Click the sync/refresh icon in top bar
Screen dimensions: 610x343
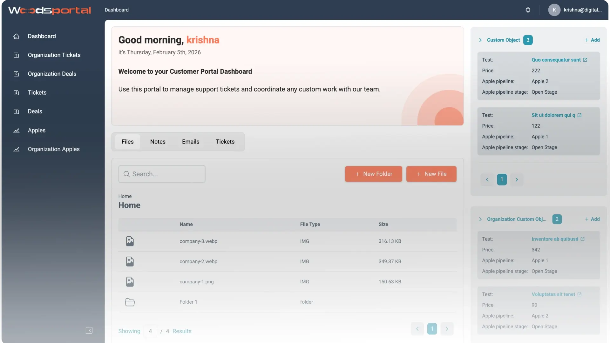(x=528, y=10)
